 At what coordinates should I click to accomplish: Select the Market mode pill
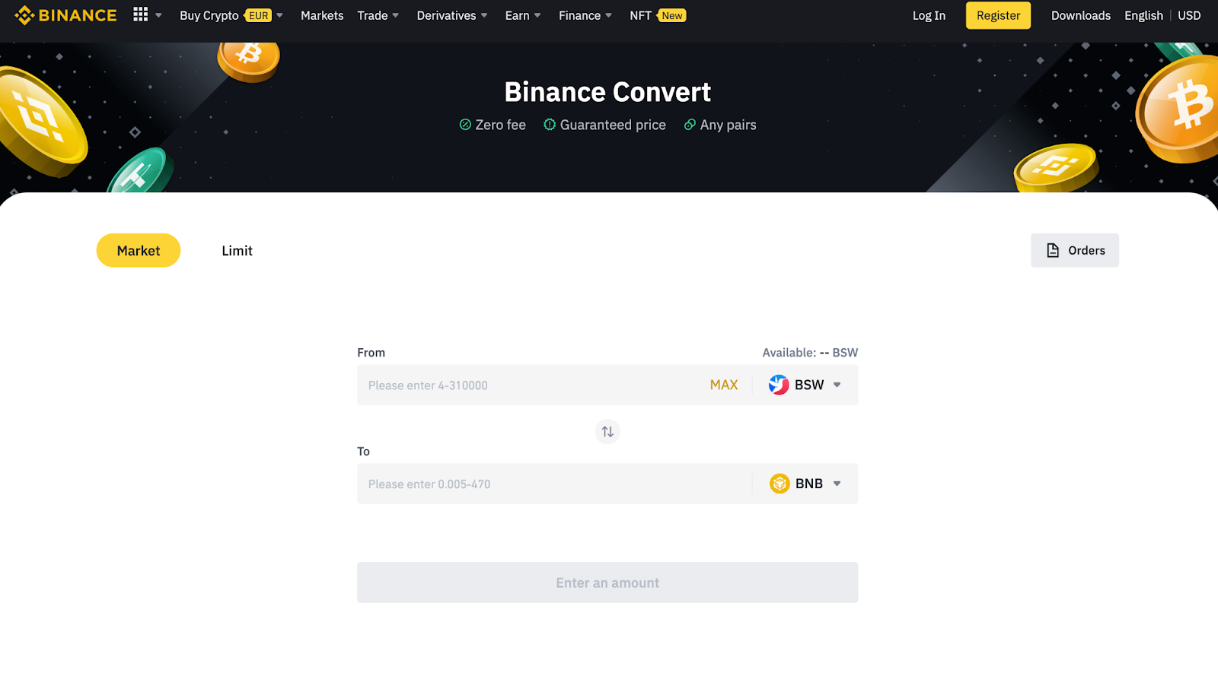tap(139, 250)
